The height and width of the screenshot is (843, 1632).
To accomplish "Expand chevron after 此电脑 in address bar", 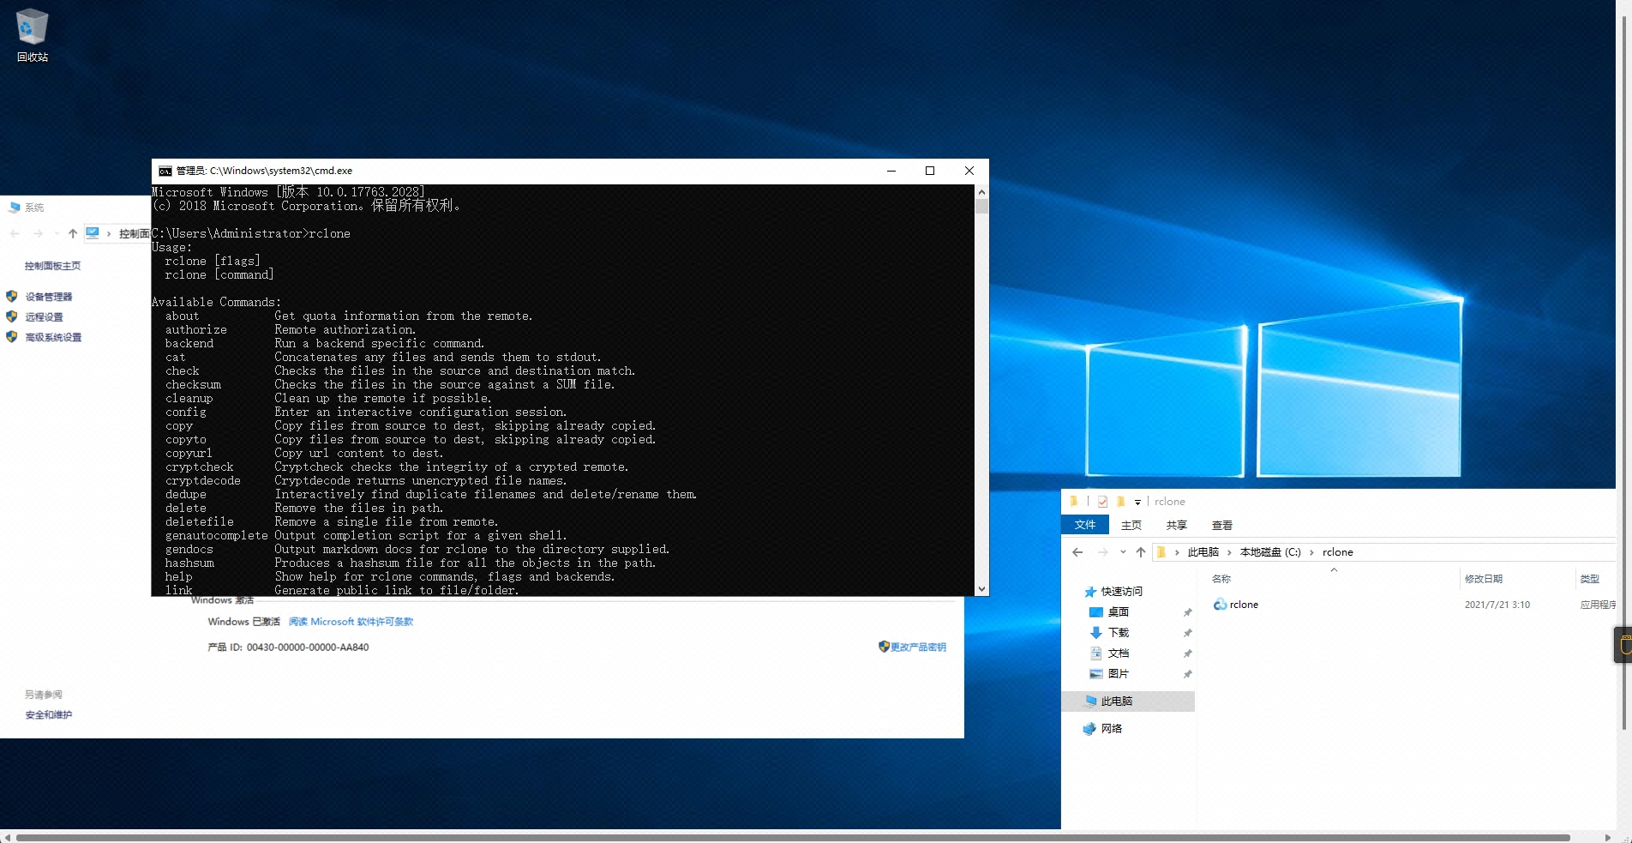I will pyautogui.click(x=1229, y=552).
